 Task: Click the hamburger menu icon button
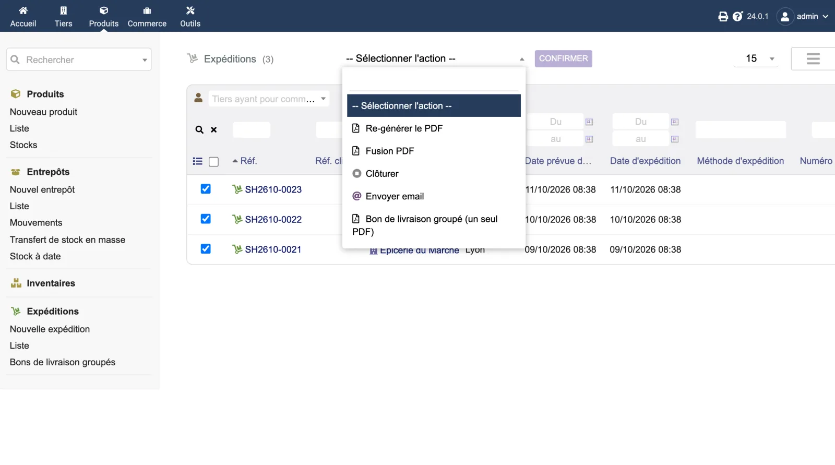click(813, 58)
